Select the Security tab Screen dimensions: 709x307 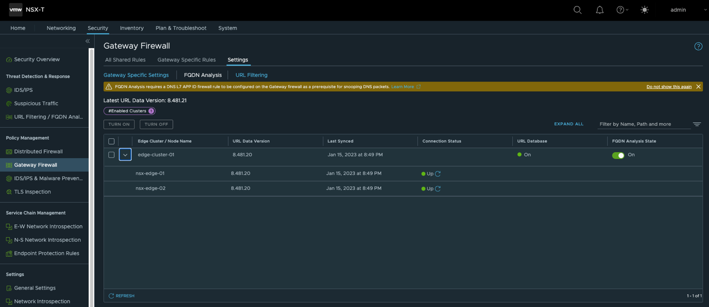point(98,28)
